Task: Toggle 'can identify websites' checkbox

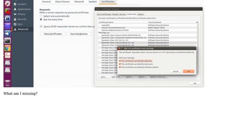Action: [x=120, y=61]
